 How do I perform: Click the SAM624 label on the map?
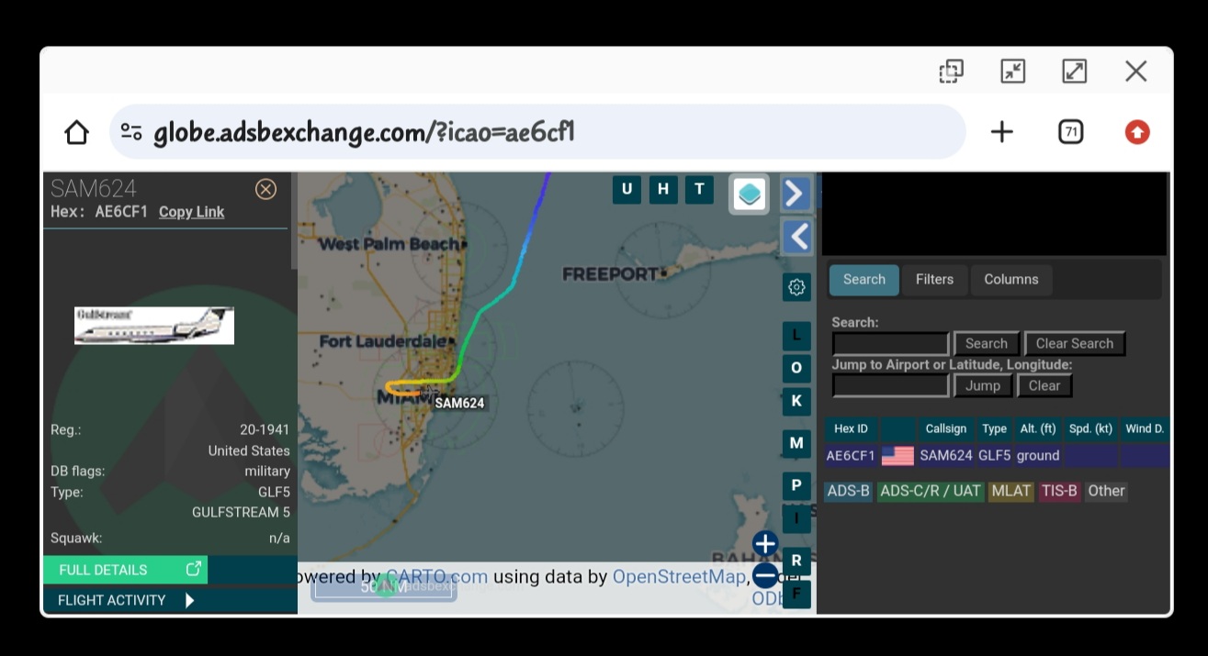point(459,403)
